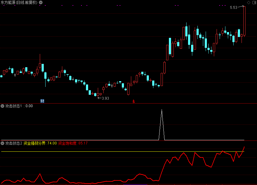Click the 3.93 low price label
The width and height of the screenshot is (257, 185).
click(105, 98)
